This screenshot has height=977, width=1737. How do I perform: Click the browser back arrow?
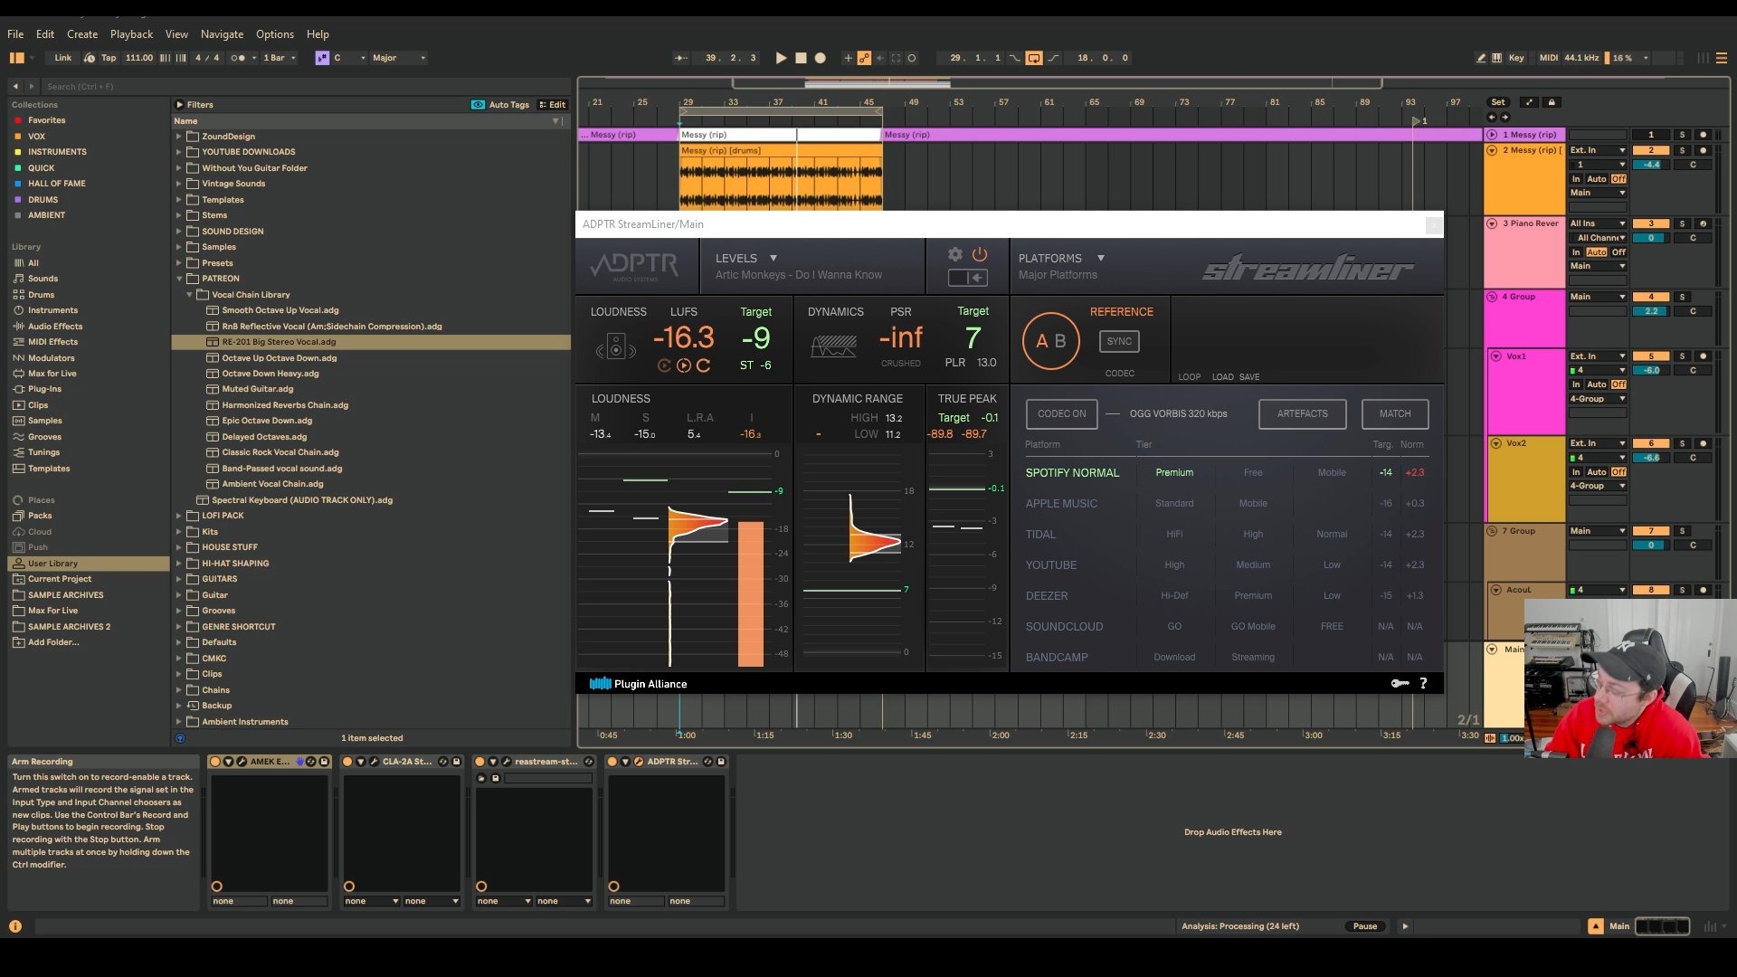[15, 87]
